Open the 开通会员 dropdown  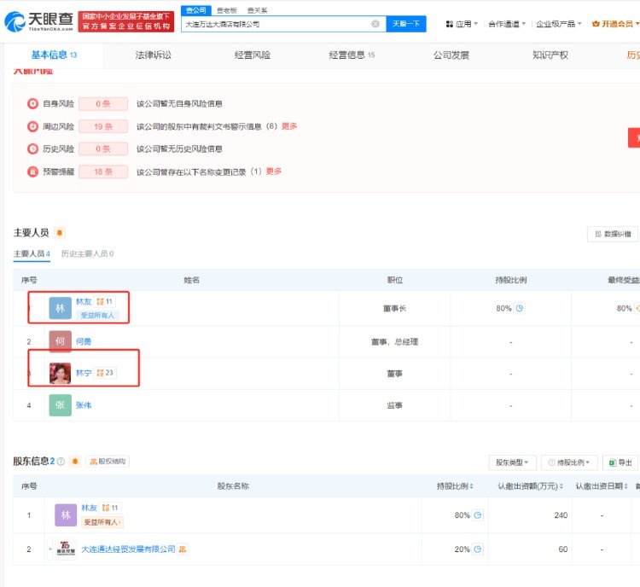(x=615, y=24)
